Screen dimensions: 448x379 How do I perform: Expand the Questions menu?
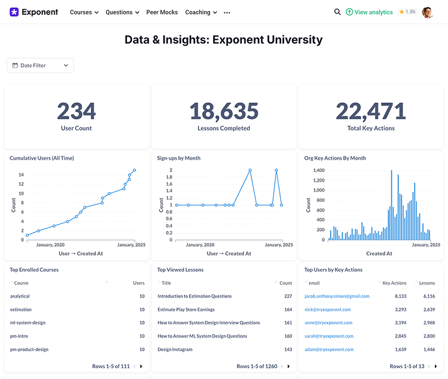click(122, 12)
